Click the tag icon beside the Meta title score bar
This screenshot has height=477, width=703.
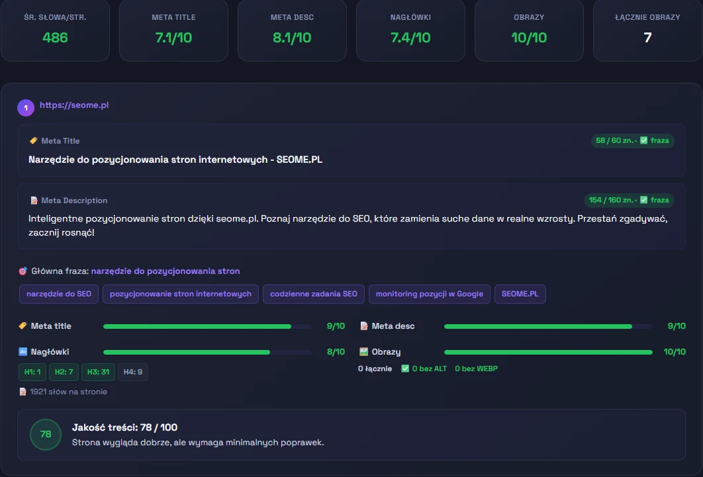[x=23, y=326]
